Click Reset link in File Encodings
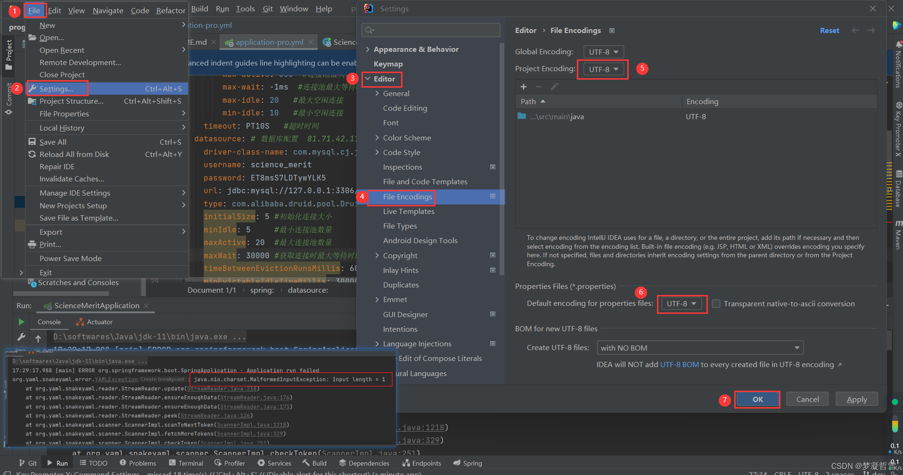Image resolution: width=903 pixels, height=475 pixels. tap(829, 30)
